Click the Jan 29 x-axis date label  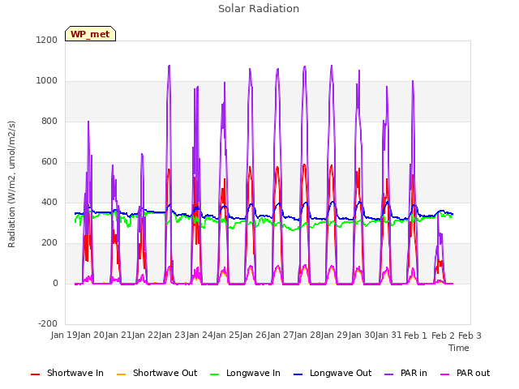tap(335, 335)
